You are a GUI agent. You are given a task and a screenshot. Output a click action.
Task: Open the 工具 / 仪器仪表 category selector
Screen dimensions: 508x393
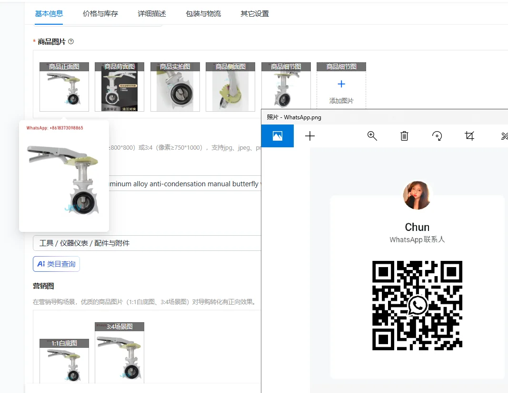click(147, 243)
